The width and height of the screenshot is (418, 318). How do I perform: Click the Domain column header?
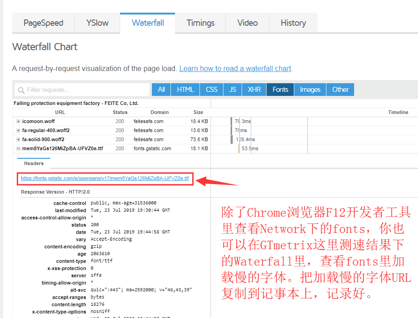(160, 112)
